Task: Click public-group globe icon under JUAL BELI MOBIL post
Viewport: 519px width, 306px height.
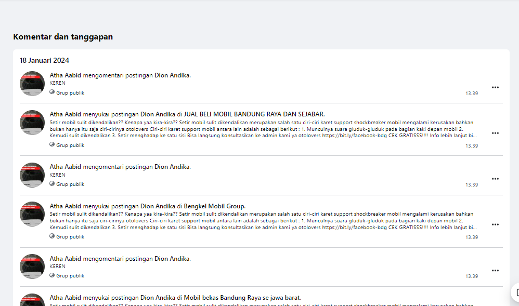Action: [x=52, y=145]
